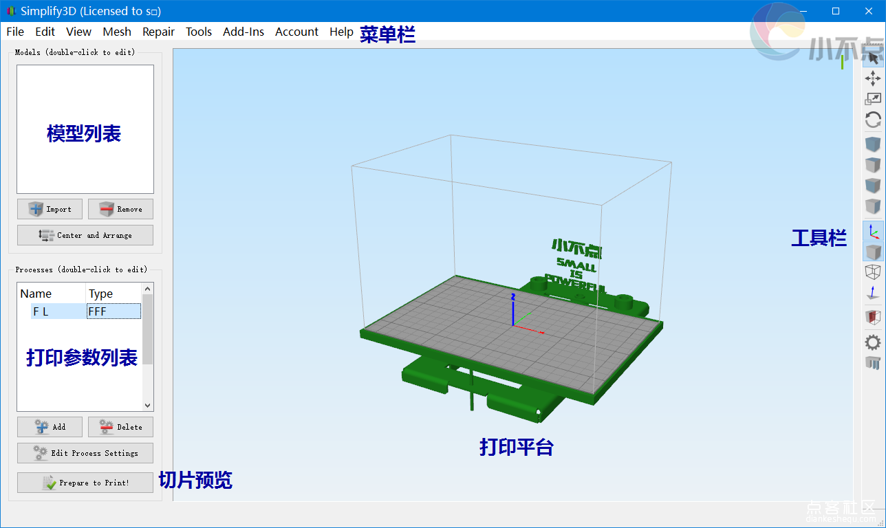Delete the selected process
Viewport: 886px width, 528px height.
(x=120, y=427)
